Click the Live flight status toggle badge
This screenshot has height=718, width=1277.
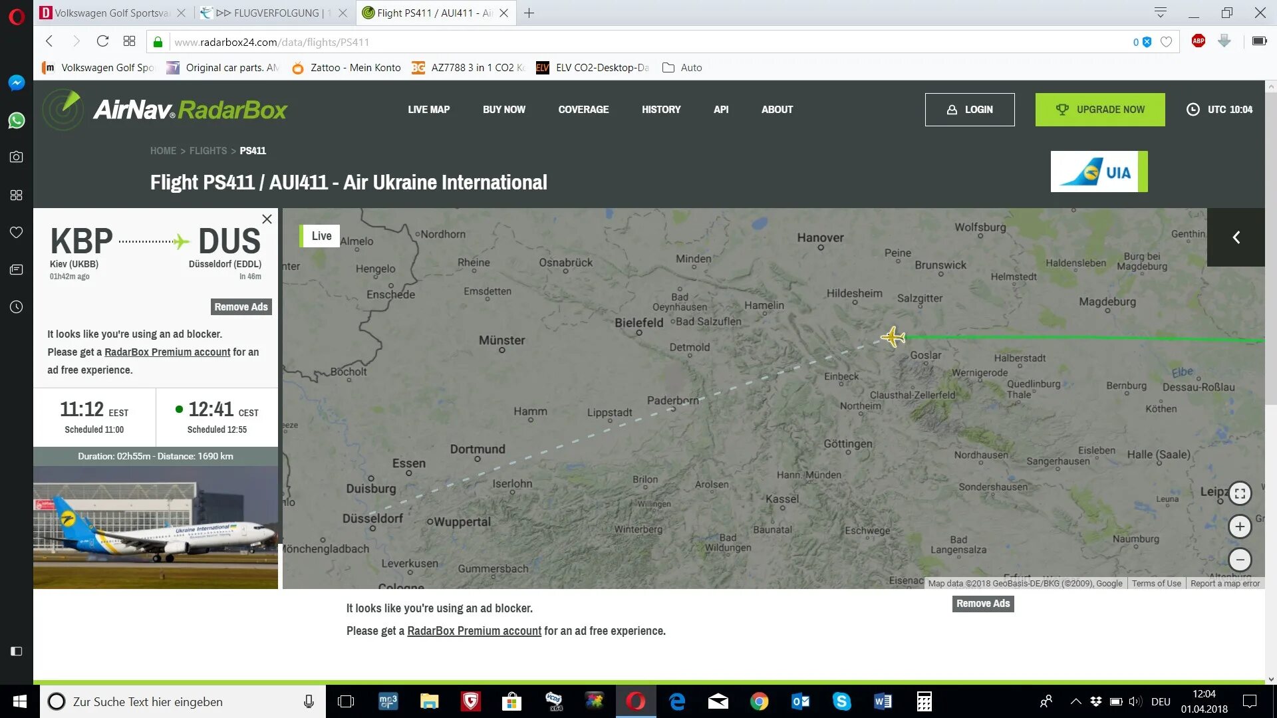tap(319, 235)
